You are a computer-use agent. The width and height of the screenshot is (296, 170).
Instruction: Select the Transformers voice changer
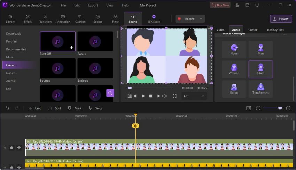pyautogui.click(x=260, y=89)
